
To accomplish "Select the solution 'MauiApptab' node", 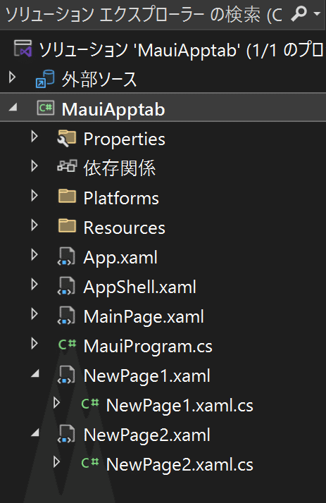I will click(x=181, y=50).
